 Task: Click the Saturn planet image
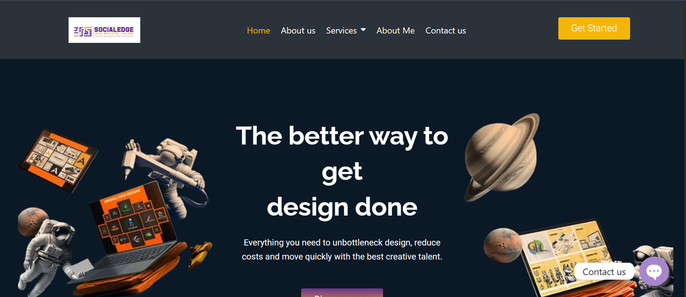pyautogui.click(x=502, y=157)
